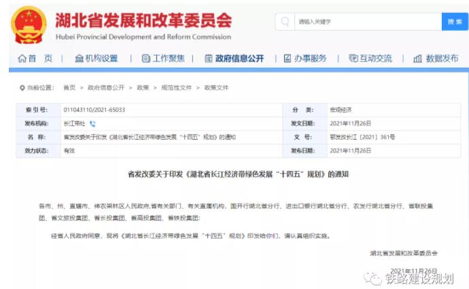Open 政府信息公开 breadcrumb link
Image resolution: width=469 pixels, height=289 pixels.
[x=105, y=88]
